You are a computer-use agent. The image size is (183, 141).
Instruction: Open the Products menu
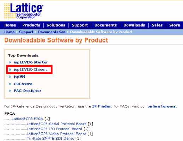point(31,25)
